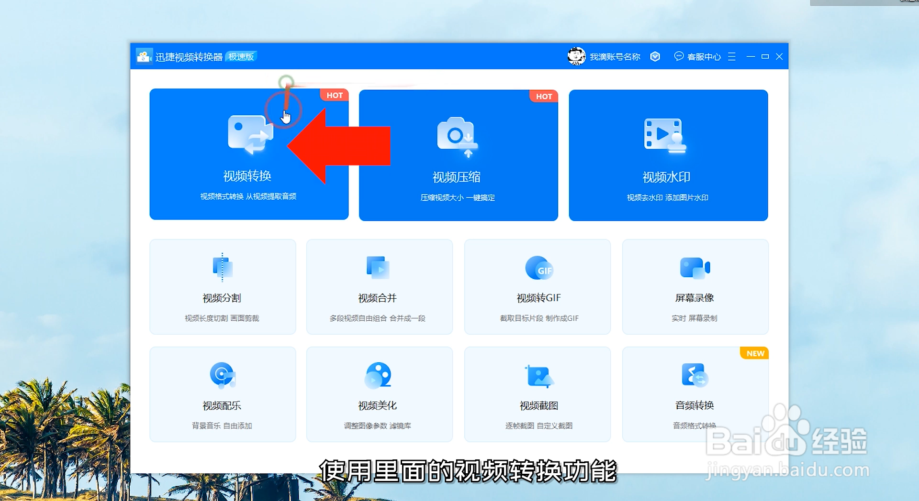Click the GIF icon of 视频转GIF

click(x=539, y=268)
